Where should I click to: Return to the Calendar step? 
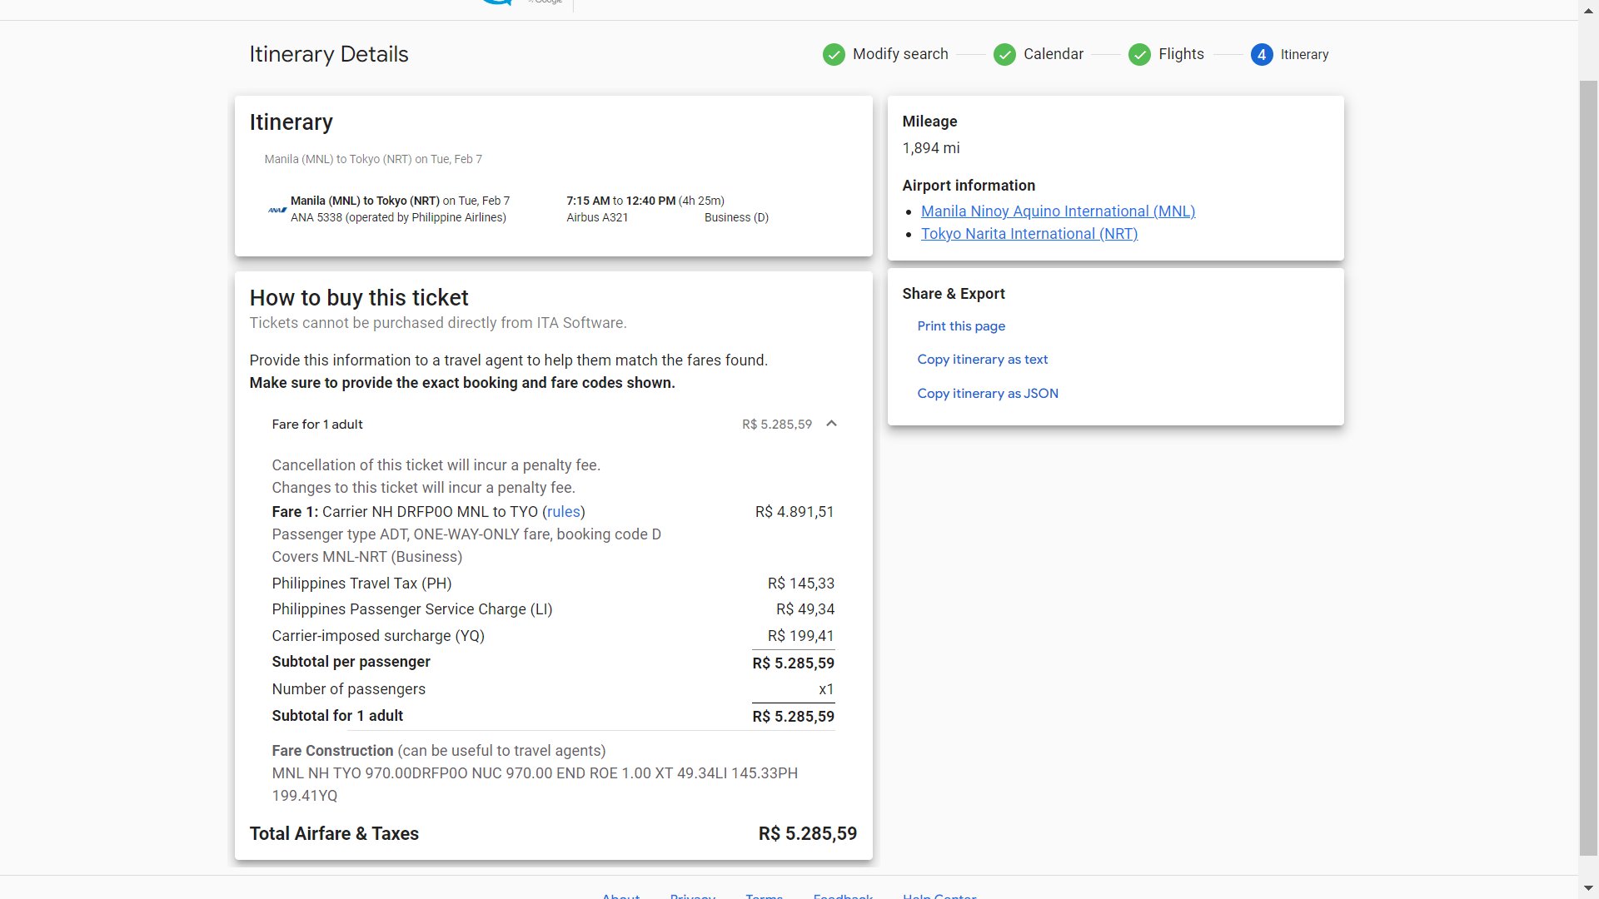(x=1054, y=54)
